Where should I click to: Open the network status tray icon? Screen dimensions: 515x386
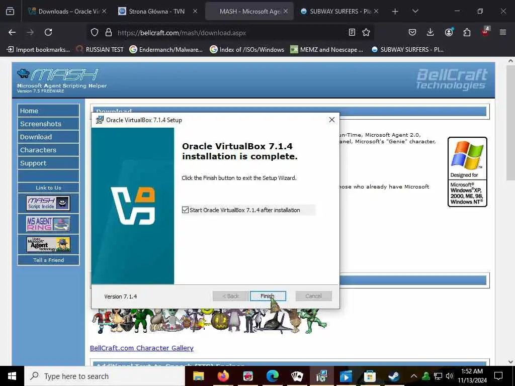click(x=438, y=376)
